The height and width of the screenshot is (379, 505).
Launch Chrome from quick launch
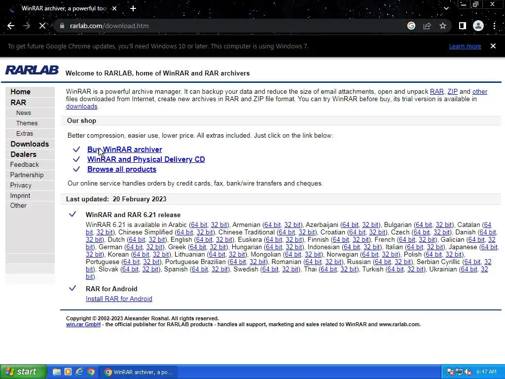click(x=91, y=372)
